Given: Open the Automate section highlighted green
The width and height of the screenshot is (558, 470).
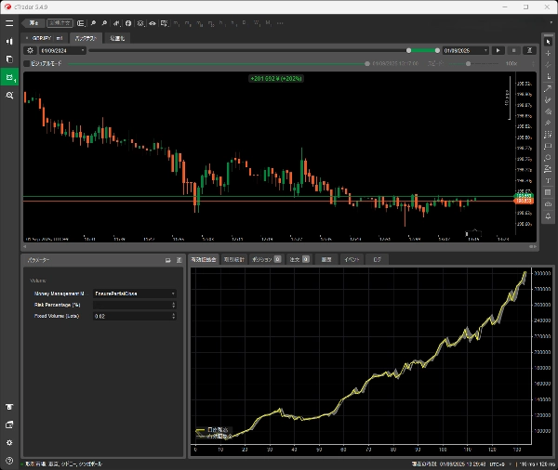Looking at the screenshot, I should tap(9, 77).
